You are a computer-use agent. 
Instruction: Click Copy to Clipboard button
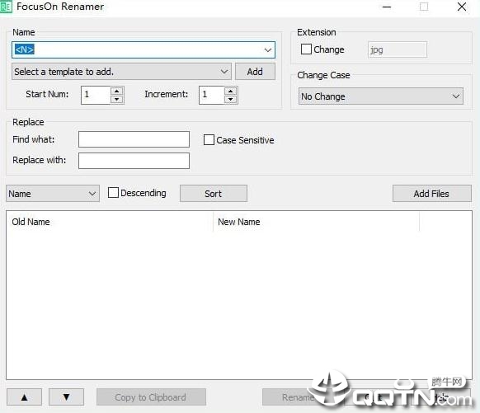pos(151,397)
